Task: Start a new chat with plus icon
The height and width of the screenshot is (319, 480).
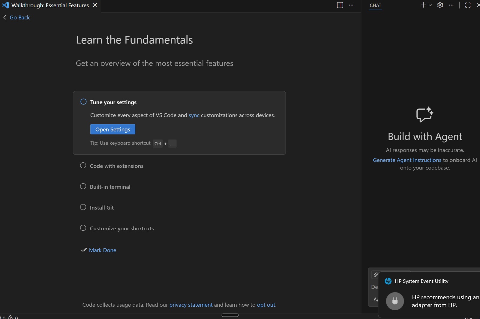Action: tap(423, 5)
